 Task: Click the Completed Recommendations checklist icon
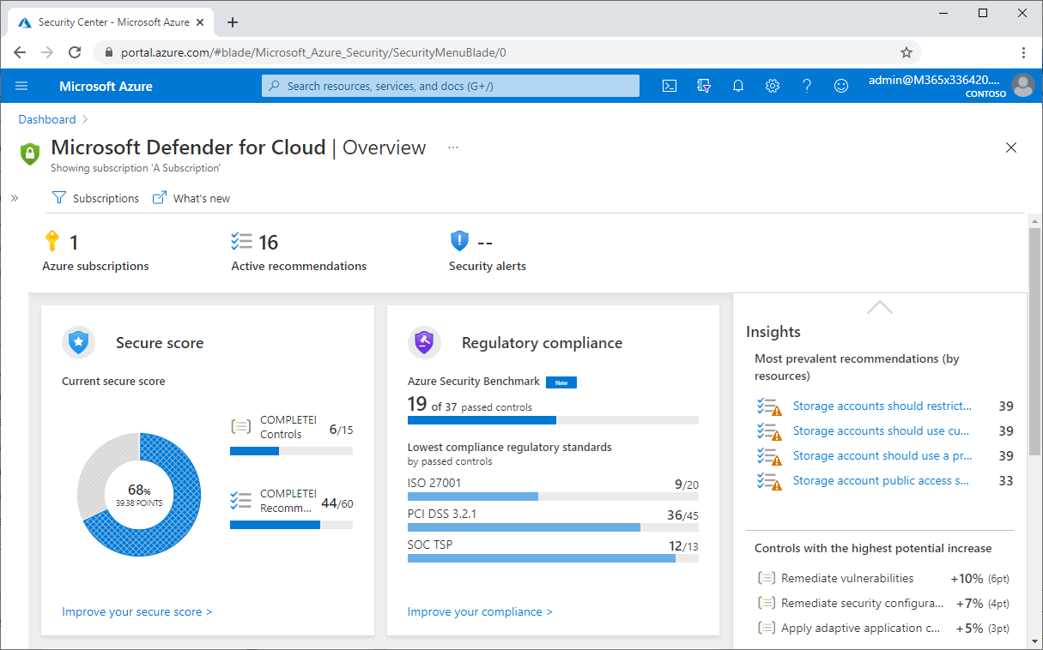pyautogui.click(x=241, y=500)
